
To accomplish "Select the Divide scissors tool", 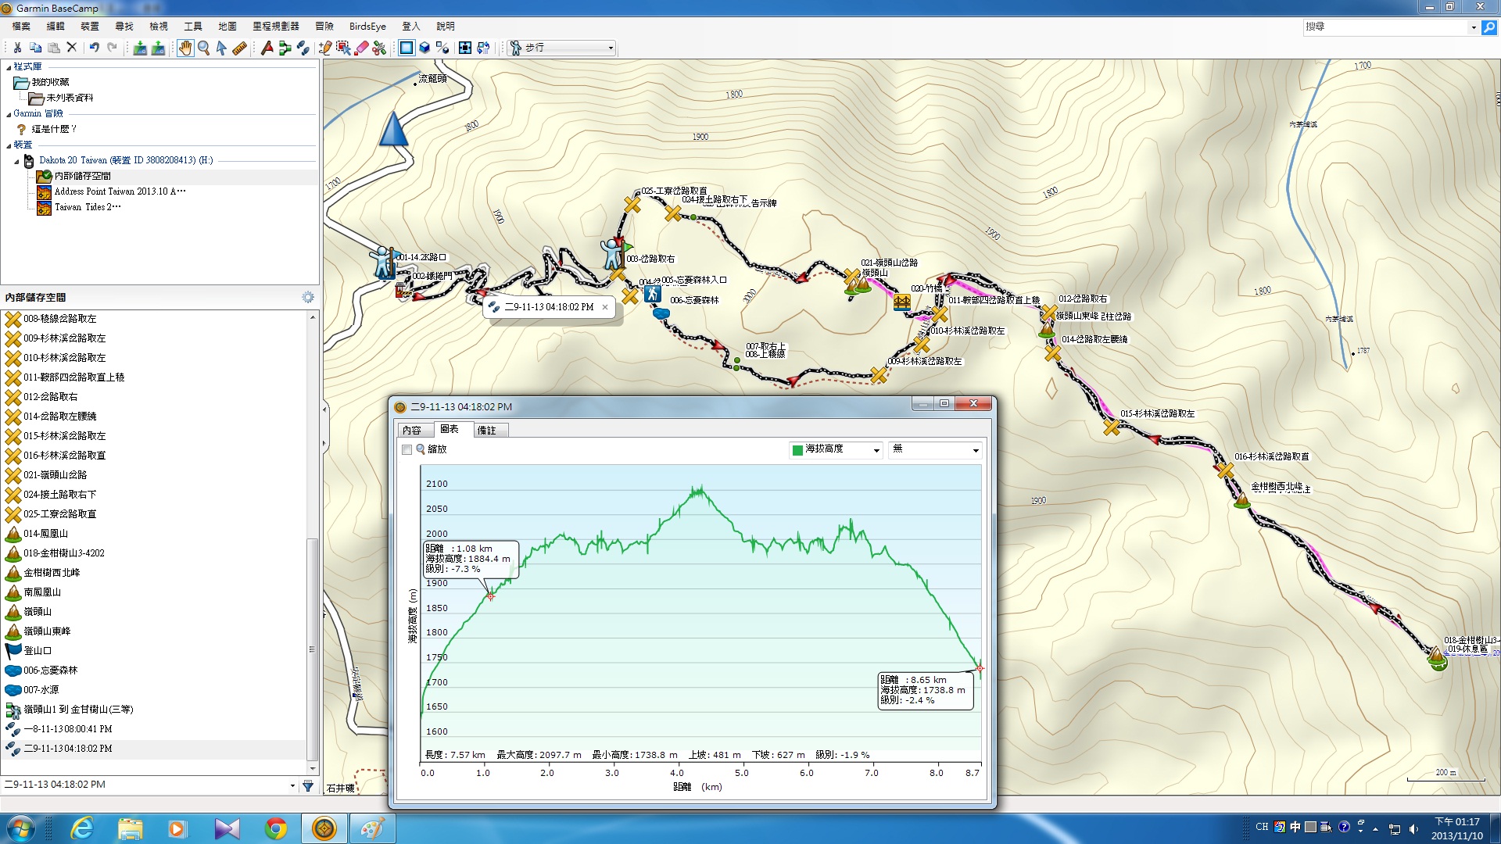I will click(x=379, y=48).
